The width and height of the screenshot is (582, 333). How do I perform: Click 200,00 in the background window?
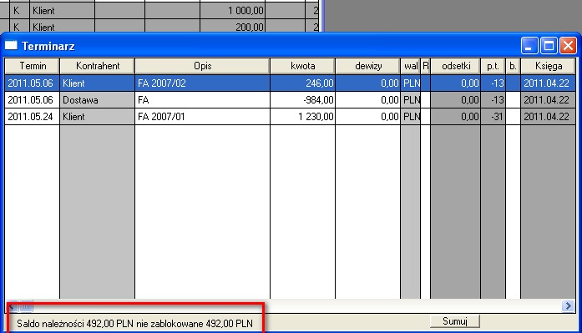pos(250,27)
